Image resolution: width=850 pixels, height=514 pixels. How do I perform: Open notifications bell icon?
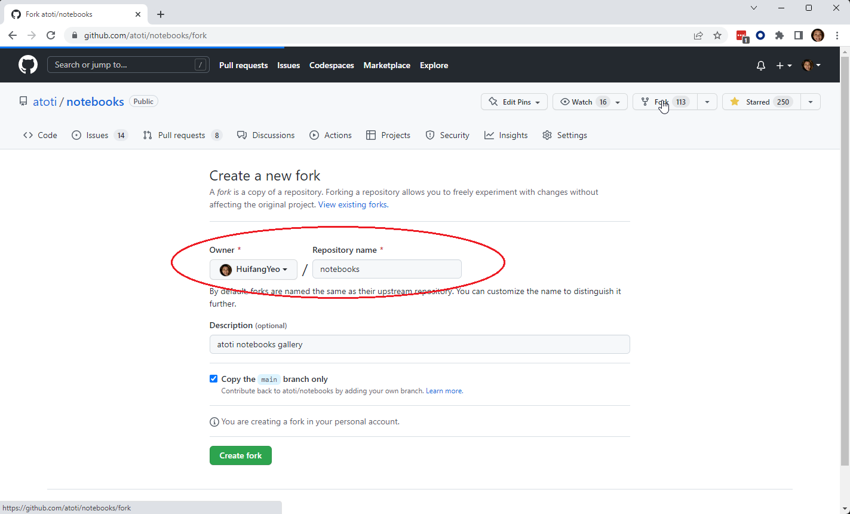[760, 65]
